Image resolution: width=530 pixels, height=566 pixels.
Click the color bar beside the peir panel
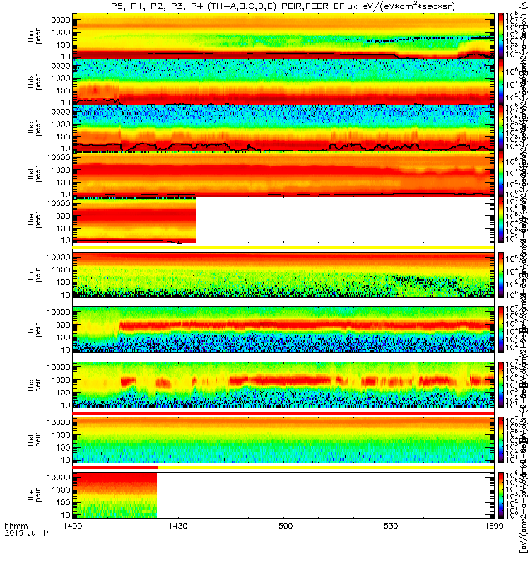point(501,495)
